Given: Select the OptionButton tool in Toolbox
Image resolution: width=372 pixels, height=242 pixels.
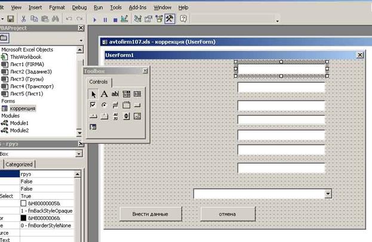Looking at the screenshot, I should click(104, 105).
